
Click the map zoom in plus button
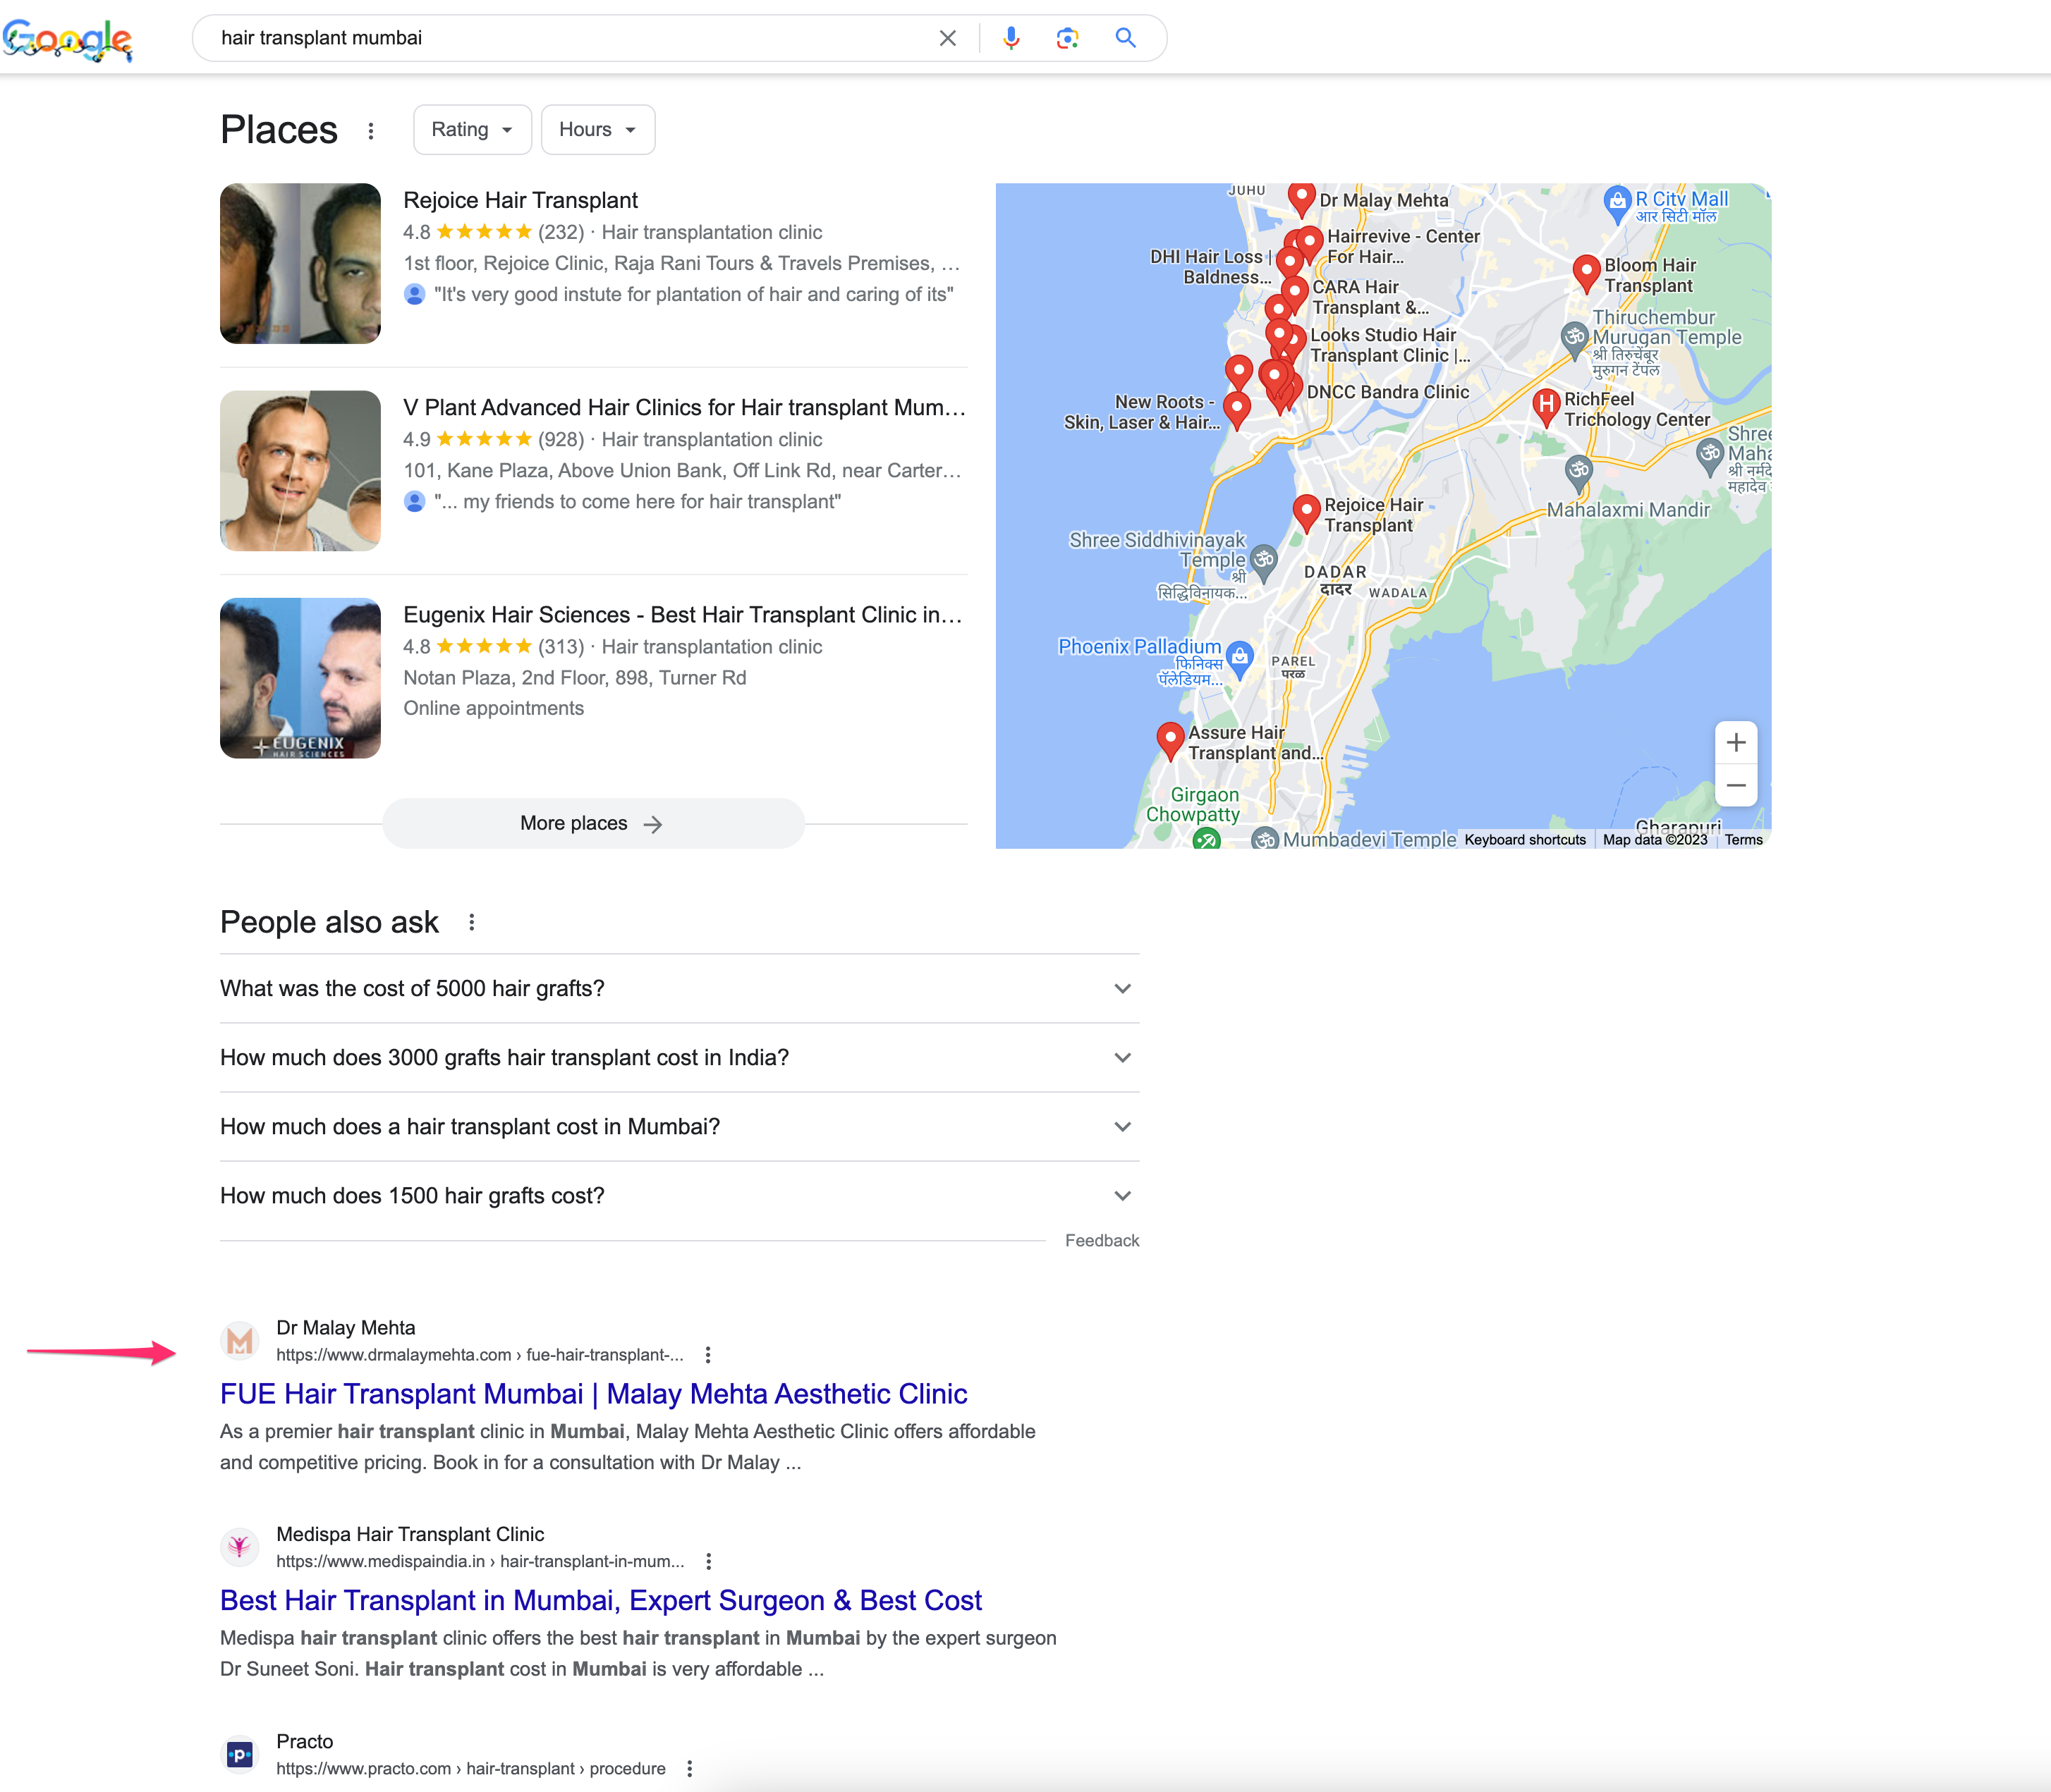[1735, 743]
